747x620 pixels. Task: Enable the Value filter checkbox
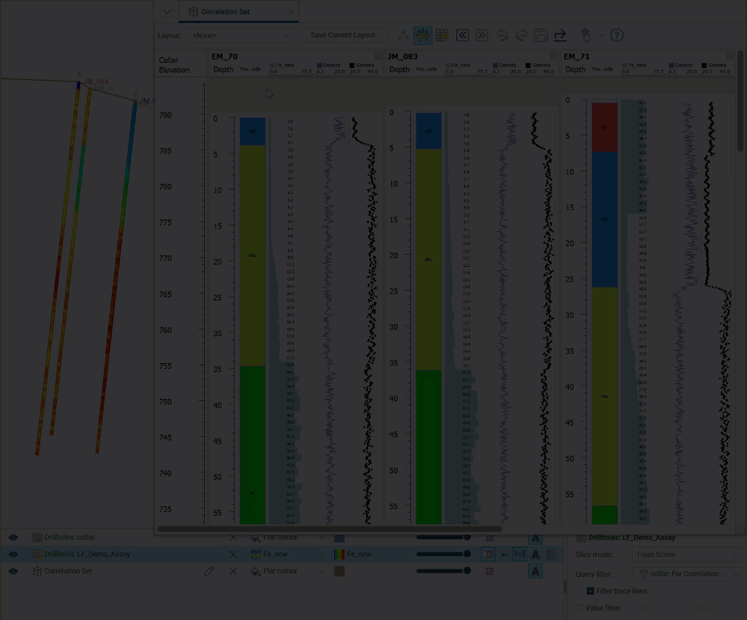[580, 608]
